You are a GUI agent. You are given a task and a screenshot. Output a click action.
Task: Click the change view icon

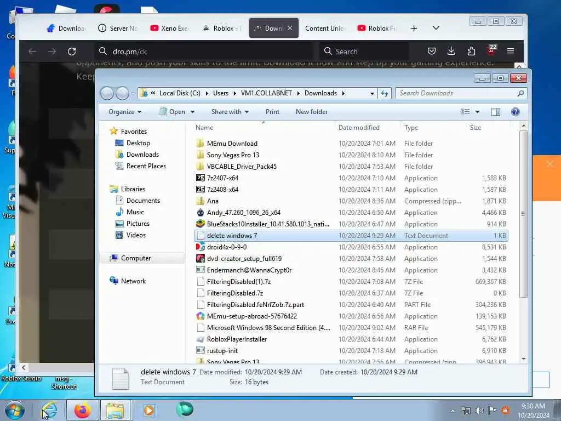[x=466, y=112]
